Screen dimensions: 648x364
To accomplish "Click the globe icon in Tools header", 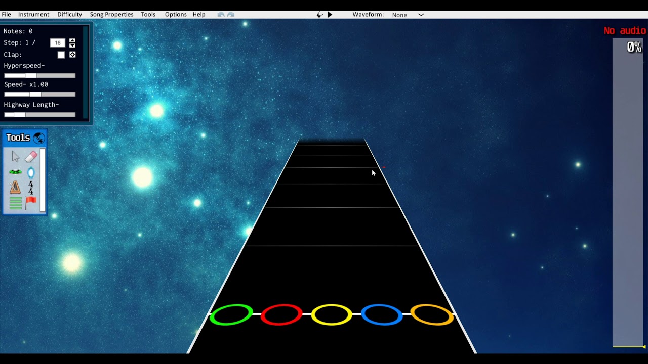I will [x=38, y=138].
